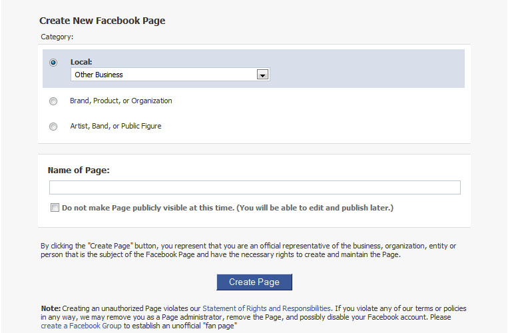Follow the create a Facebook Group link
Viewport: 514px width, 333px height.
(81, 326)
